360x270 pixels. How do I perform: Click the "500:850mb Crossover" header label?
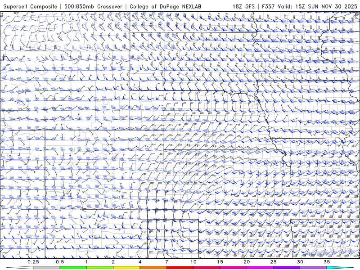point(93,7)
